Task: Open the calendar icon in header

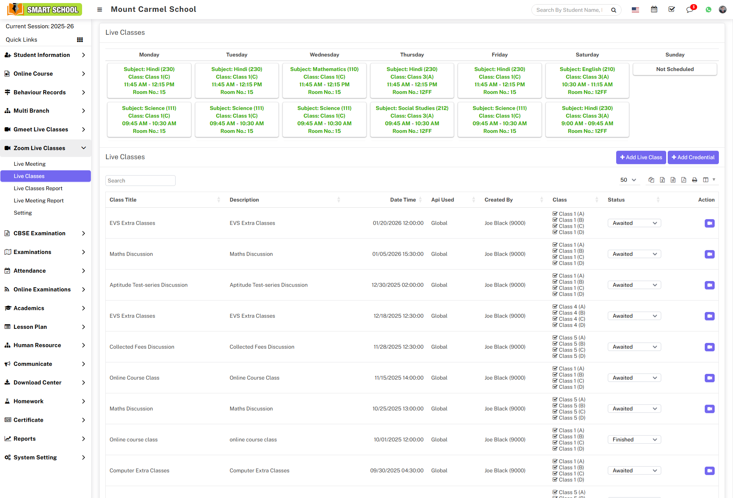Action: (654, 10)
